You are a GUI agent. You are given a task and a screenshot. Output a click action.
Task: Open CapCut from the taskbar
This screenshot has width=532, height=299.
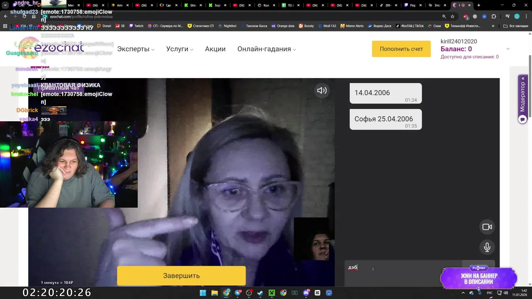(318, 293)
